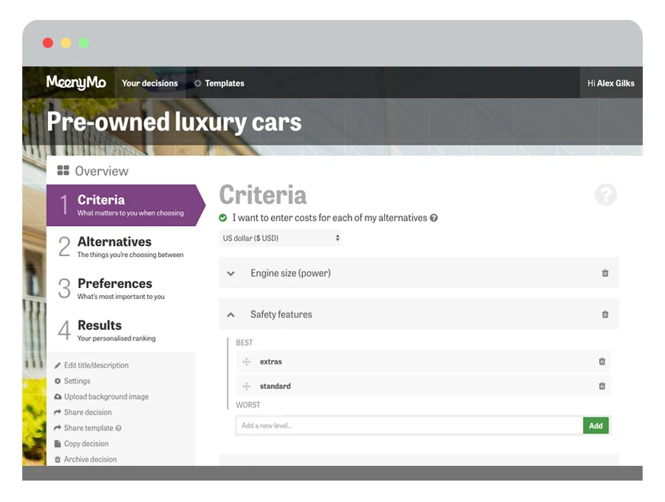Viewport: 665px width, 502px height.
Task: Click the Add a new level field
Action: 409,426
